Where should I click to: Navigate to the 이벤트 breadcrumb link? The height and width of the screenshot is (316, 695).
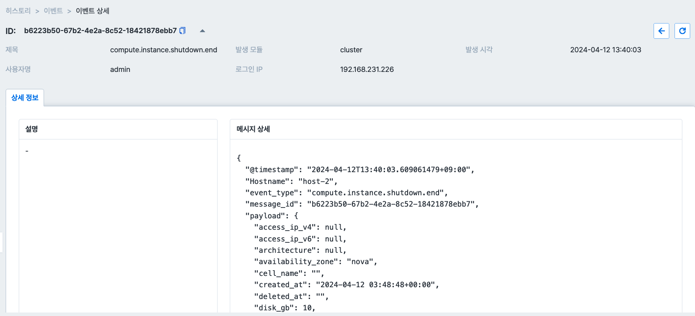coord(53,11)
